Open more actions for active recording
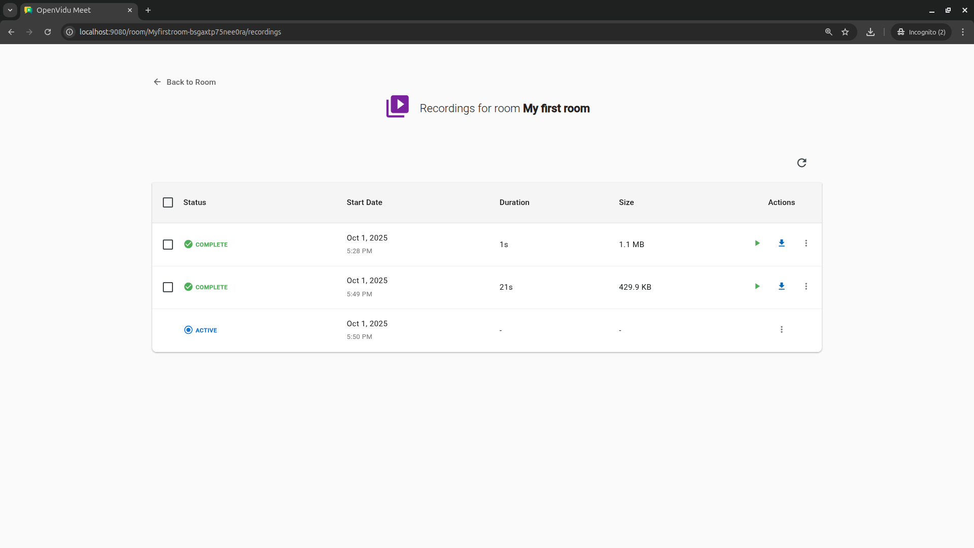 (x=781, y=330)
